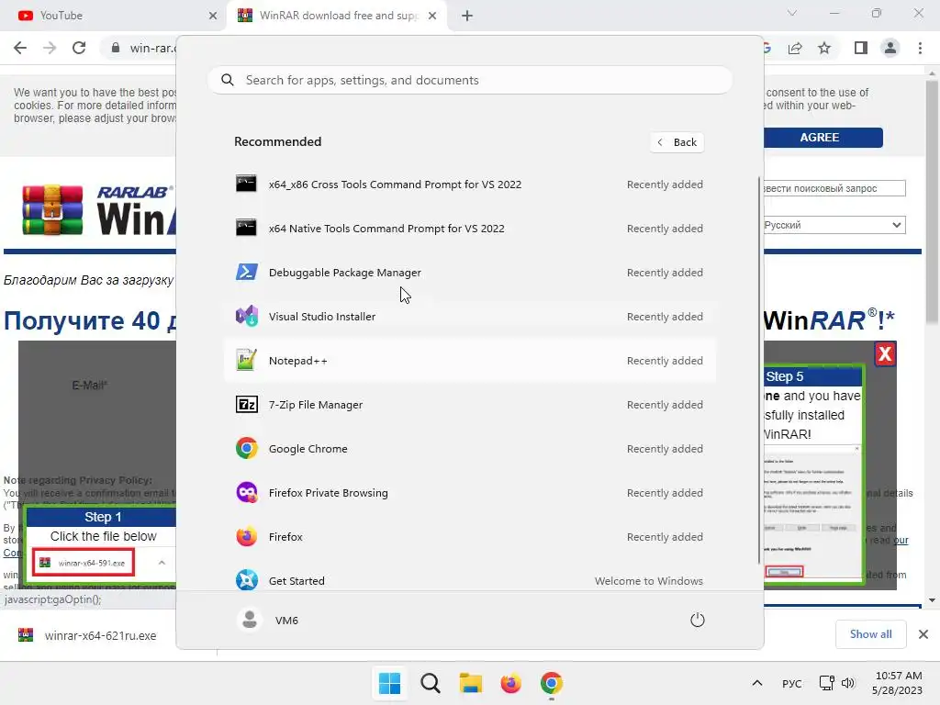Click the Back button in Recommended
The image size is (940, 705).
point(677,142)
